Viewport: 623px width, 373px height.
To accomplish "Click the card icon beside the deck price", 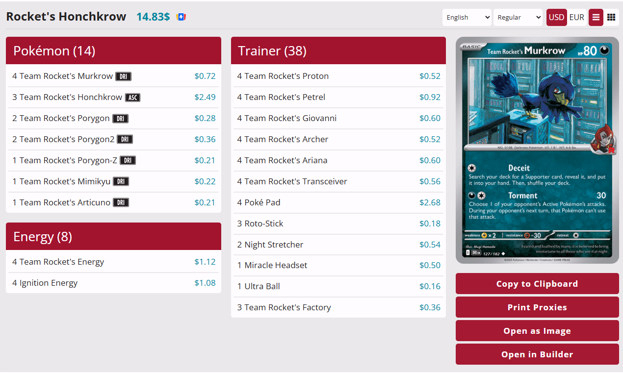I will click(182, 17).
